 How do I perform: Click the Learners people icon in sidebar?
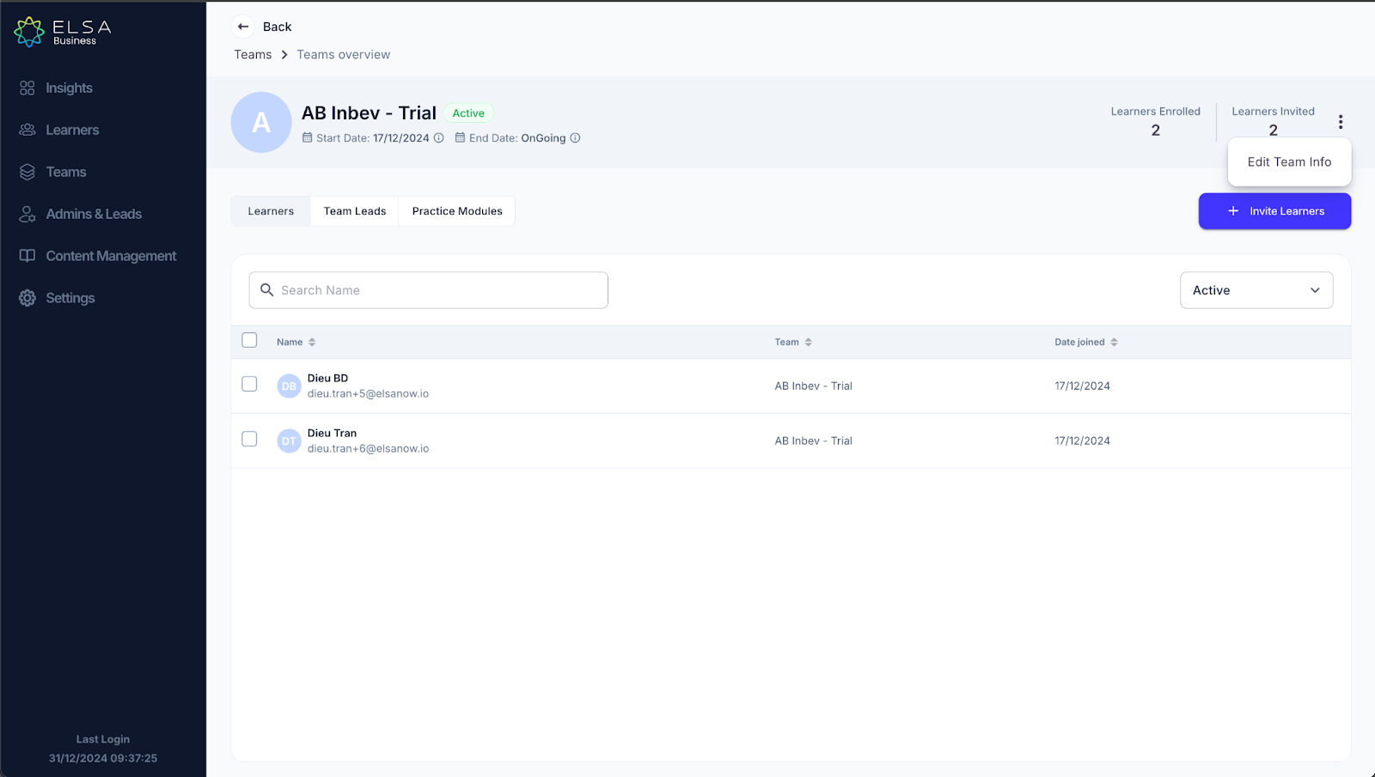[27, 130]
